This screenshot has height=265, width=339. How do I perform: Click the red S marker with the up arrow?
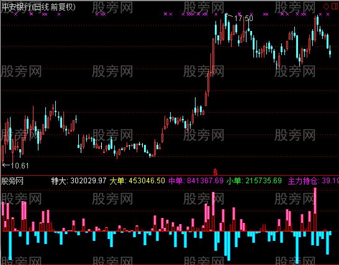pos(215,172)
